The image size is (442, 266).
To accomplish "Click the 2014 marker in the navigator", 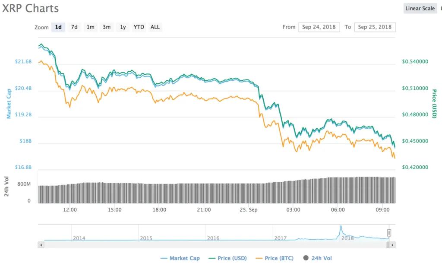I will pyautogui.click(x=79, y=238).
